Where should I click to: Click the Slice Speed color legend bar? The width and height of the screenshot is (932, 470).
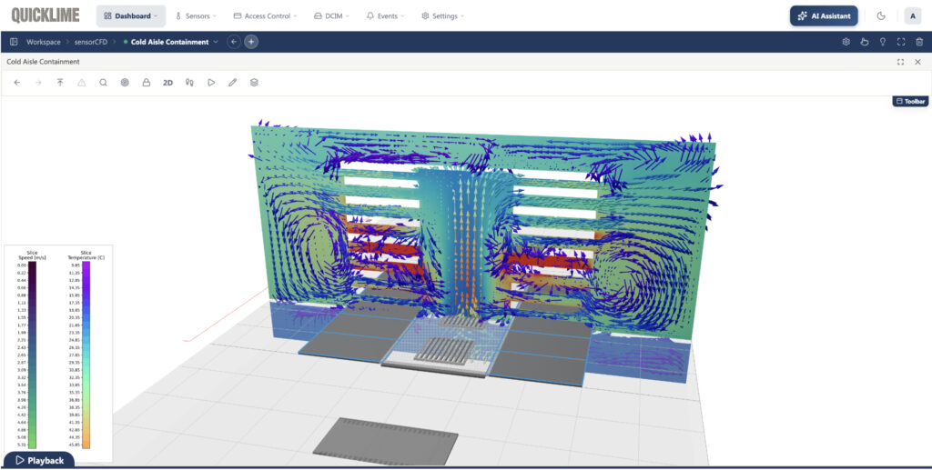(32, 355)
